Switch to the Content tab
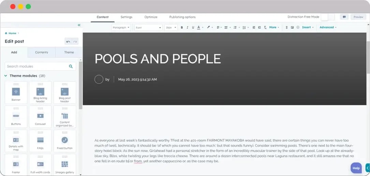 [103, 17]
